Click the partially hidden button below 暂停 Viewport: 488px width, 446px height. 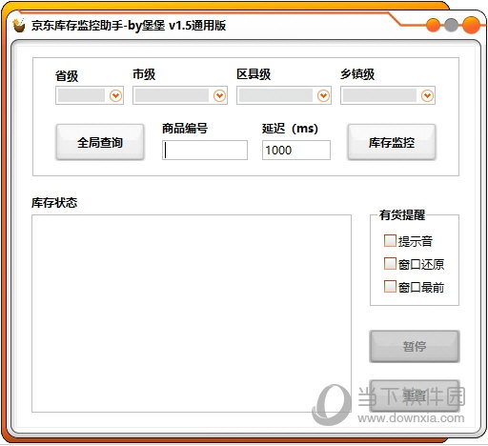pyautogui.click(x=415, y=395)
